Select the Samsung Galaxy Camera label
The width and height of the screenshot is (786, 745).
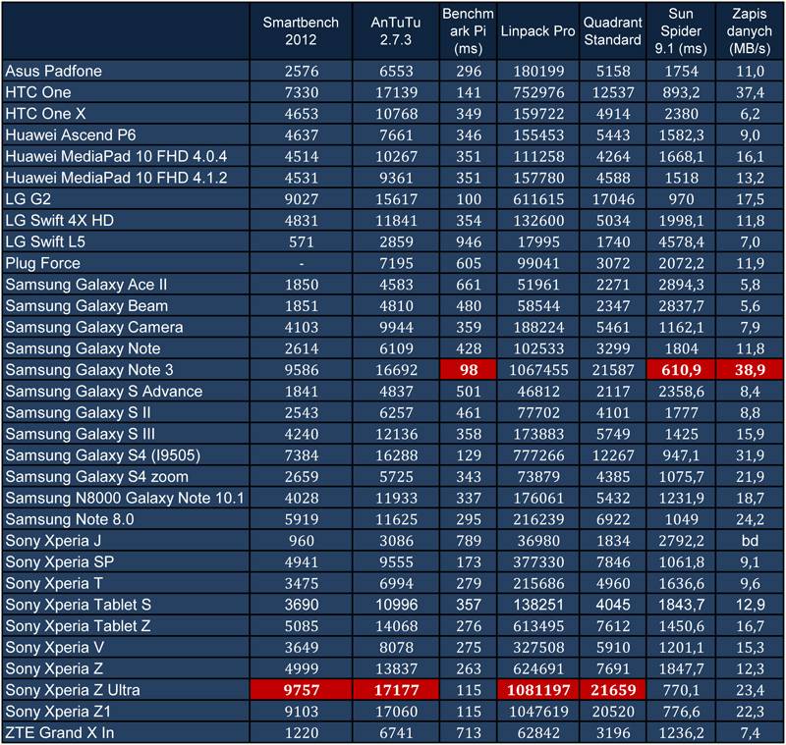(94, 328)
